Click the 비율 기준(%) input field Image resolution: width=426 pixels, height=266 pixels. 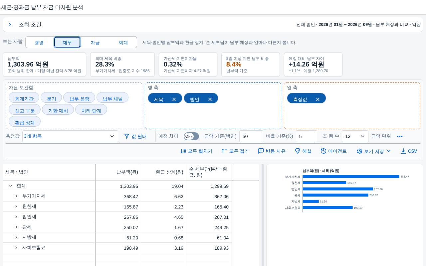(x=307, y=136)
